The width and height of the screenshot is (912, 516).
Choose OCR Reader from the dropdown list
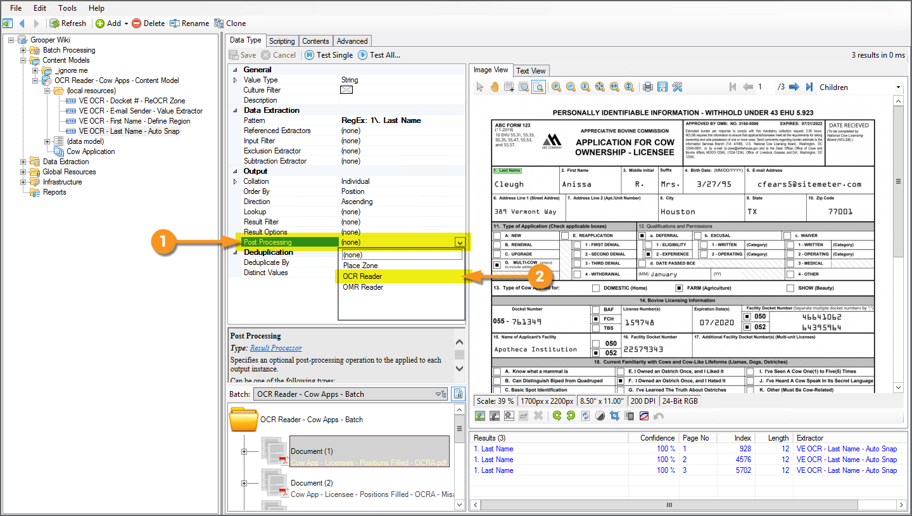click(362, 276)
